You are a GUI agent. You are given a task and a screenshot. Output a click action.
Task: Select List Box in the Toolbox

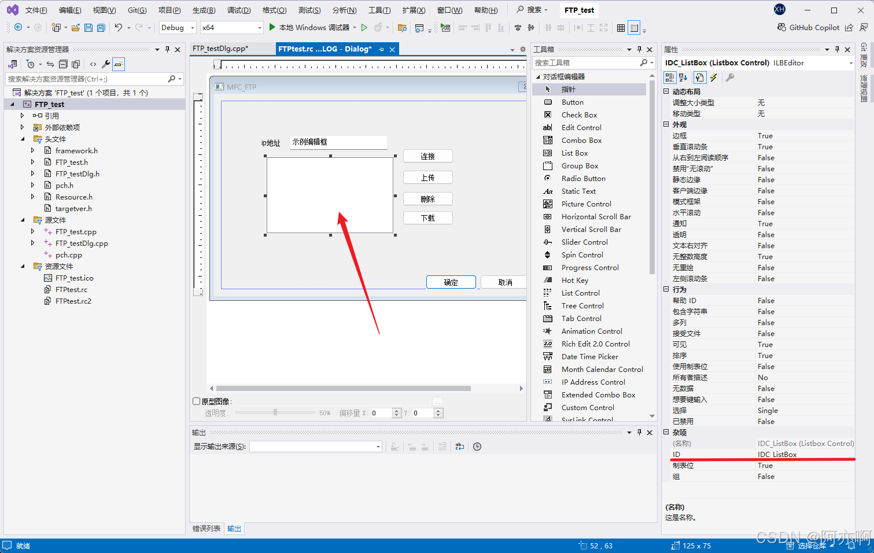(574, 153)
